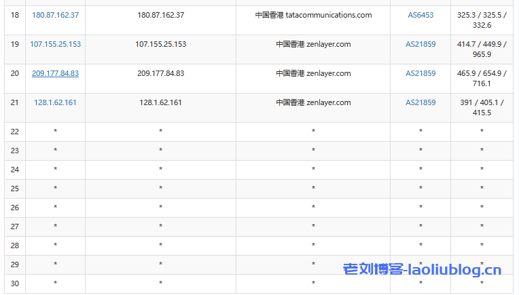The image size is (519, 295).
Task: Select the zenlayer.com location cell in hop 19
Action: [313, 44]
